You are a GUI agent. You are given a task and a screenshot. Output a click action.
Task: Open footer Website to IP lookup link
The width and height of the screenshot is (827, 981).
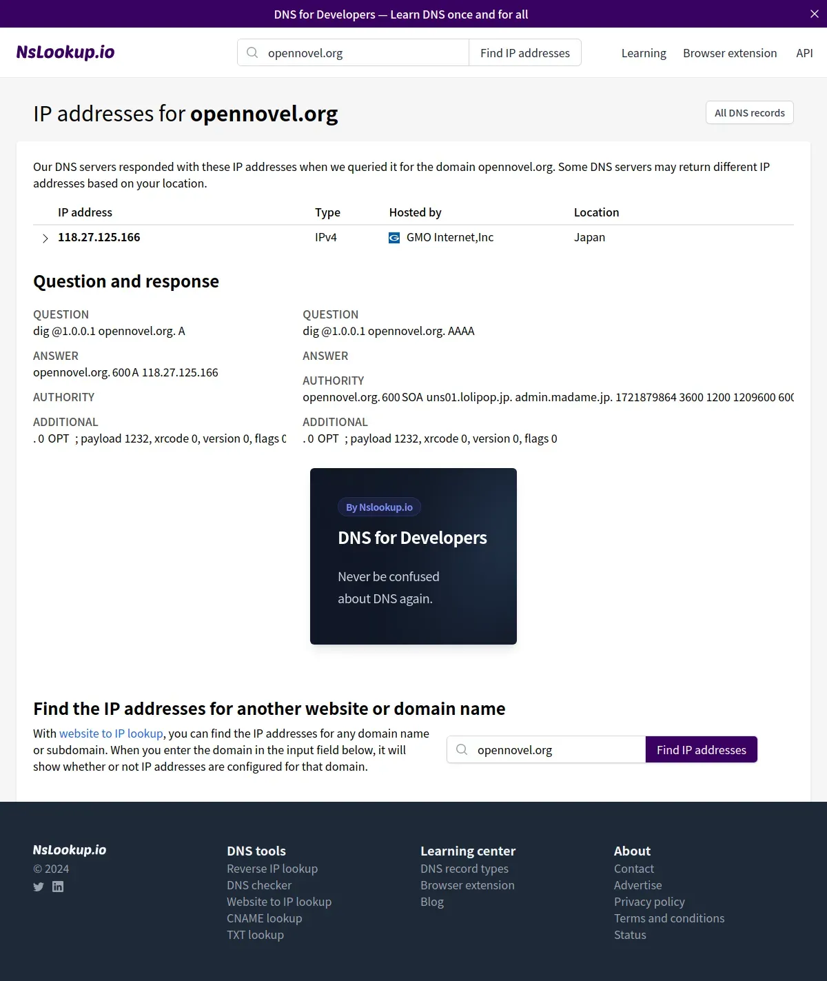(x=279, y=902)
